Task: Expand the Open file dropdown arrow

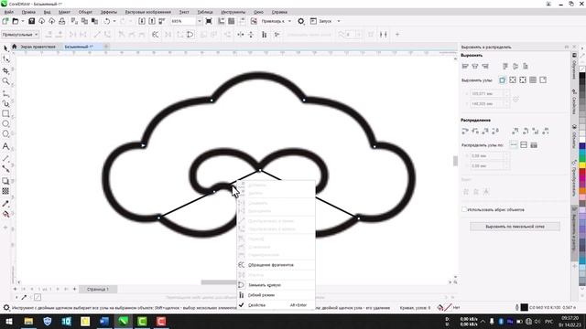Action: point(22,21)
